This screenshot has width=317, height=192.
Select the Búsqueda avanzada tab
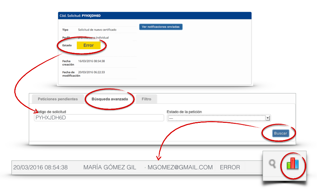[x=110, y=99]
